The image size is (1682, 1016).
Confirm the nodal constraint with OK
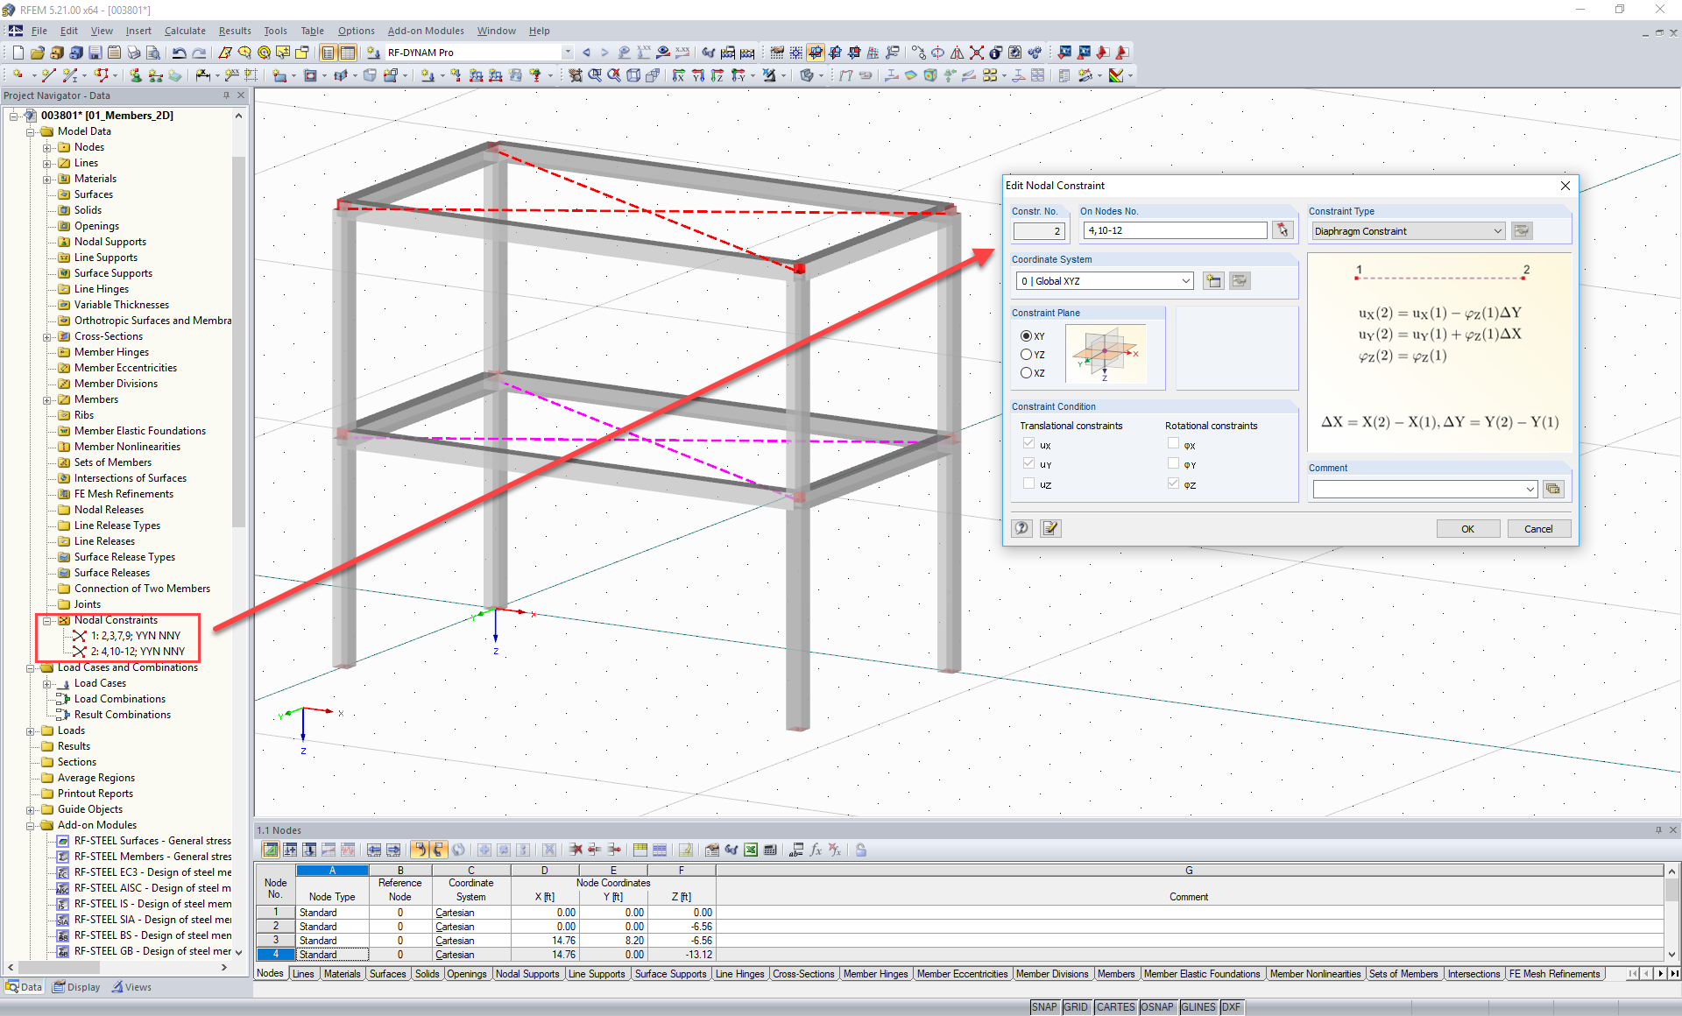click(x=1467, y=528)
